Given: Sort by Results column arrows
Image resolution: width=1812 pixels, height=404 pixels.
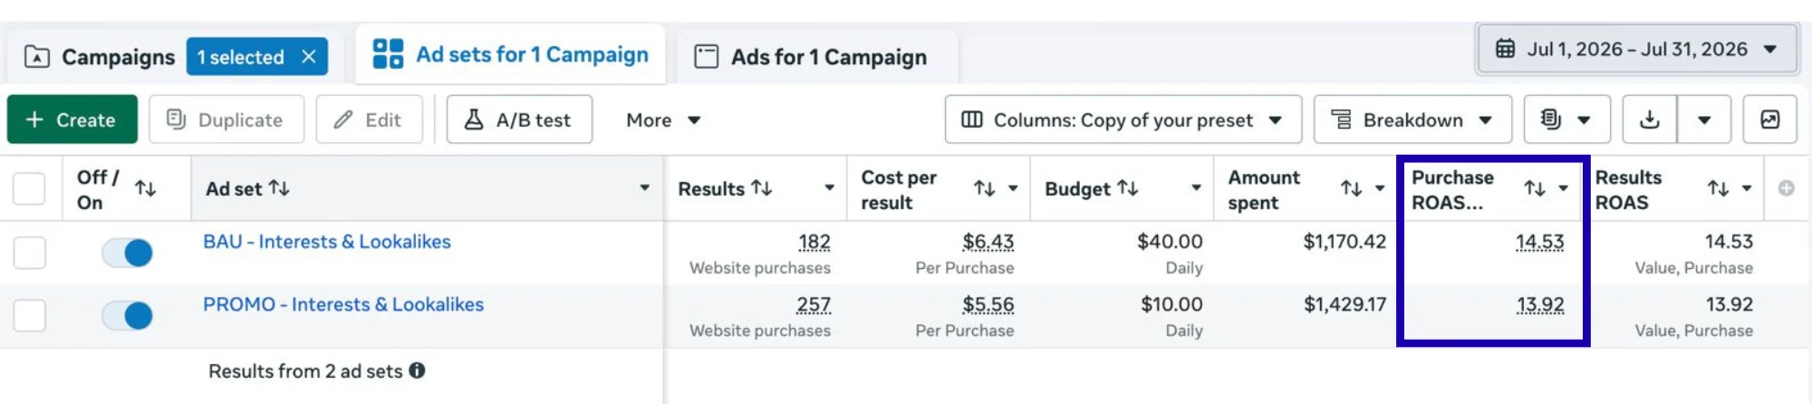Looking at the screenshot, I should [762, 188].
